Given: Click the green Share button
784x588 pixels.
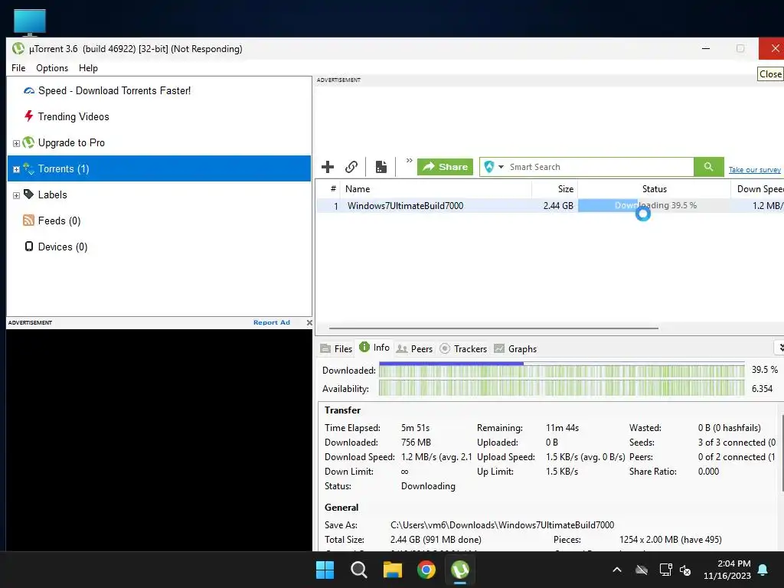Looking at the screenshot, I should coord(445,167).
